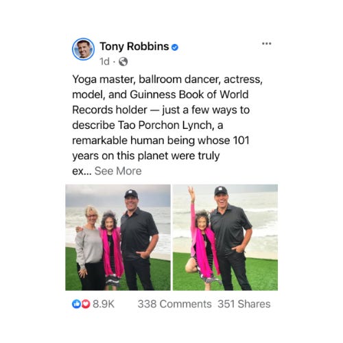Viewport: 343px width, 343px height.
Task: Click the globe public audience icon
Action: click(123, 62)
